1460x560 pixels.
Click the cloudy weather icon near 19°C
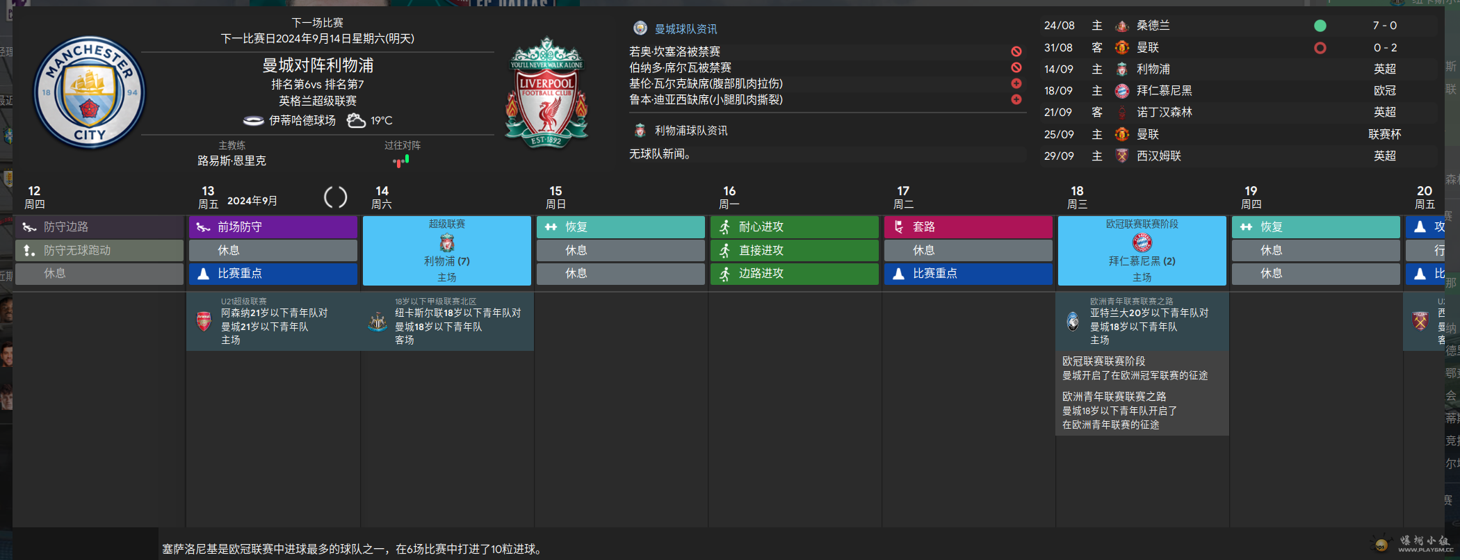(356, 121)
